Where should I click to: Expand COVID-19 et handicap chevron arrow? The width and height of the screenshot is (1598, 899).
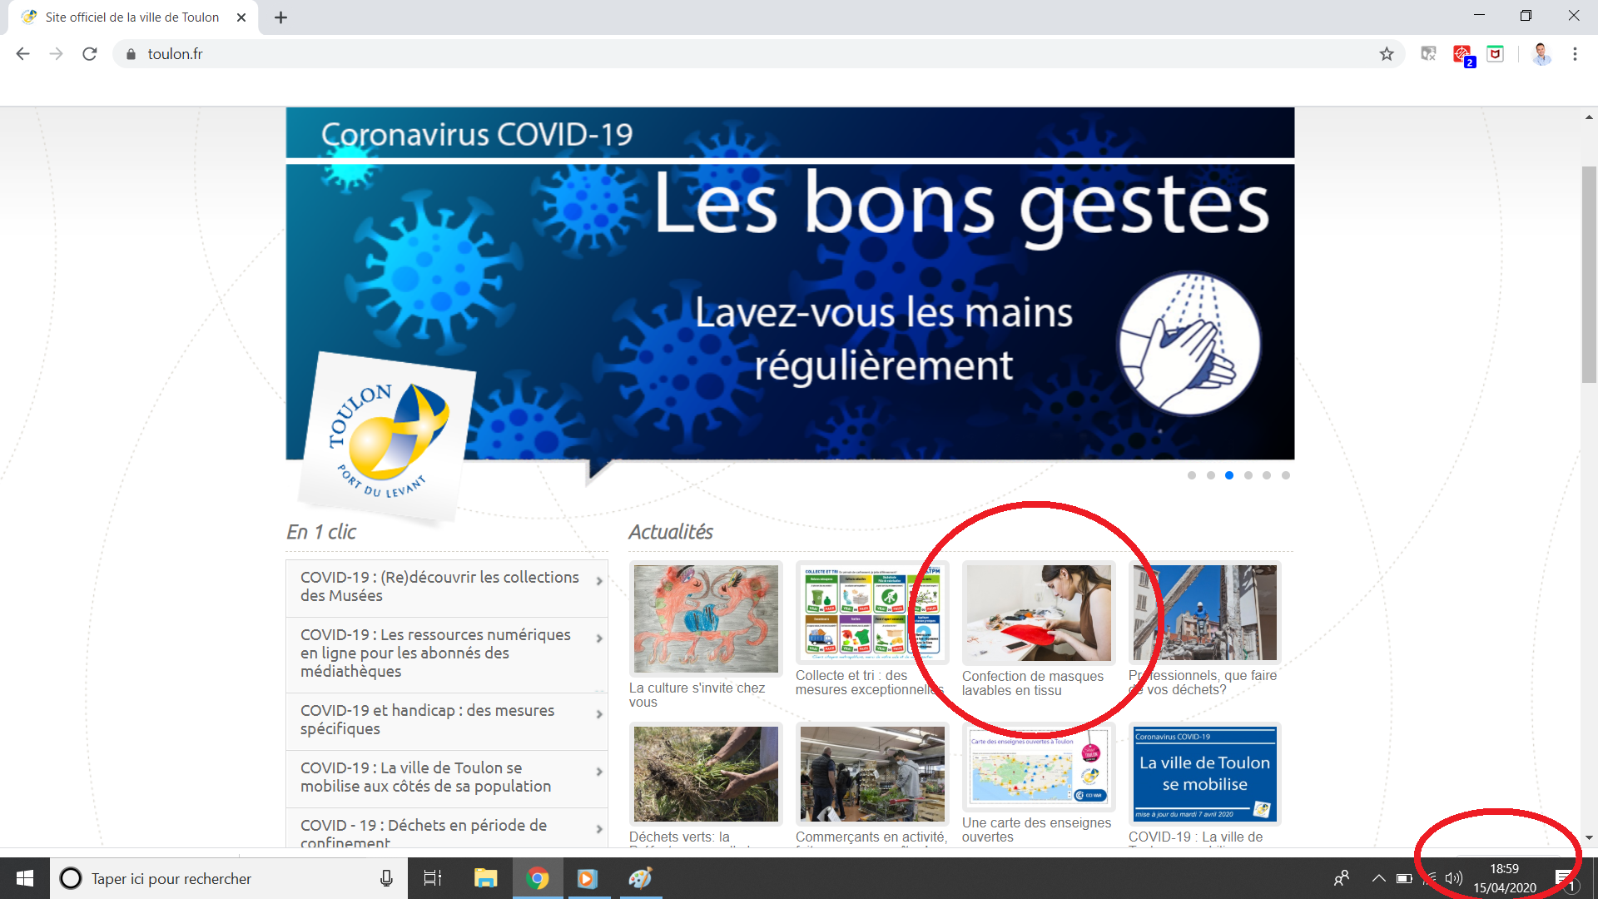click(x=599, y=714)
